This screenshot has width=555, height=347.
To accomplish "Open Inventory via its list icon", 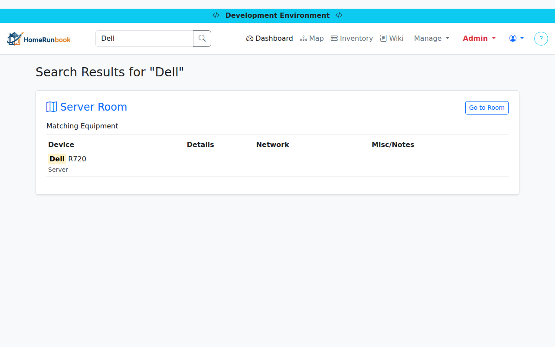I will pos(334,38).
